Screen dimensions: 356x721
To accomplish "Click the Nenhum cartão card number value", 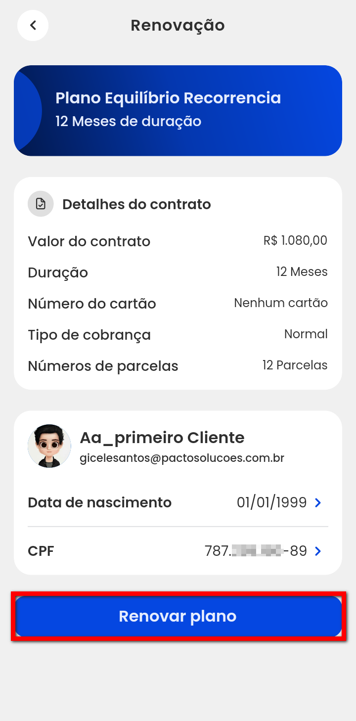I will click(280, 303).
